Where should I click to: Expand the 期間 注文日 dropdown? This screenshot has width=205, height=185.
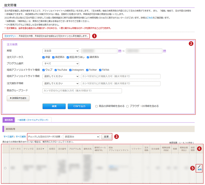tap(61, 51)
